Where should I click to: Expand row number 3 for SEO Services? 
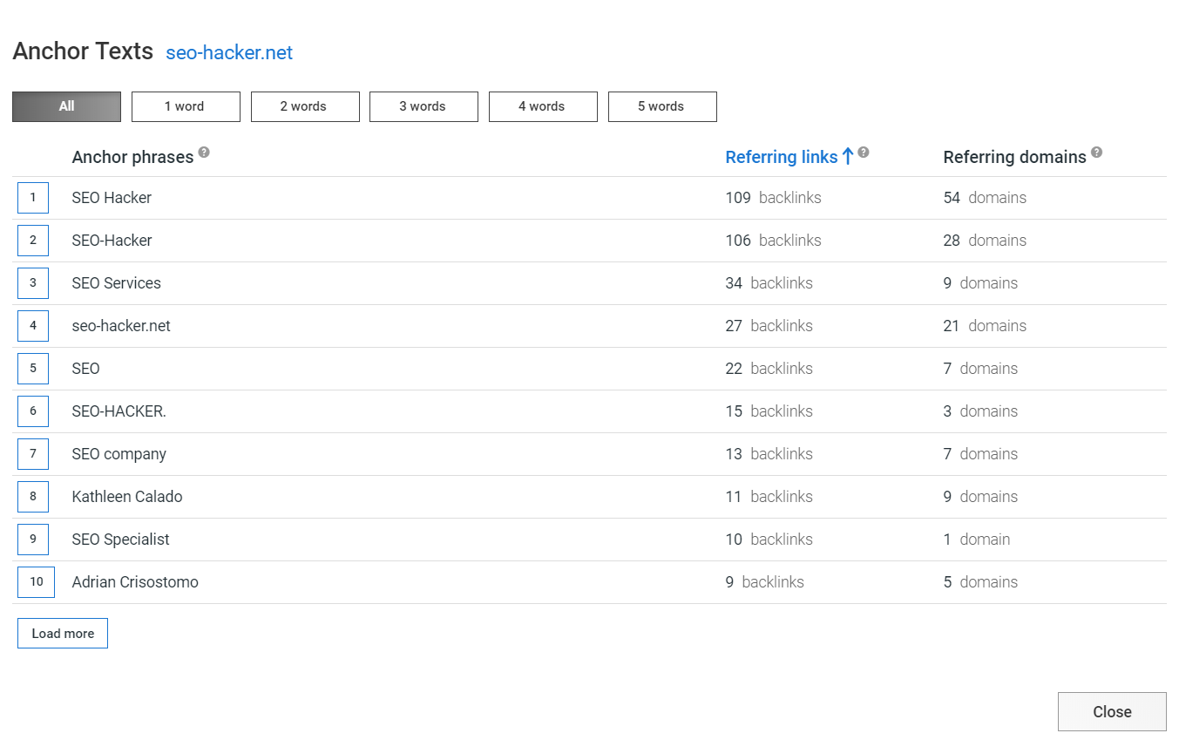(33, 283)
